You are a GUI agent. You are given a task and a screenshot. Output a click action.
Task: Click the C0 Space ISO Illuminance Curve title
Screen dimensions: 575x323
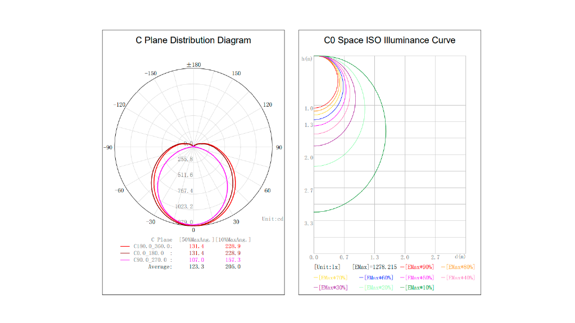tap(390, 40)
